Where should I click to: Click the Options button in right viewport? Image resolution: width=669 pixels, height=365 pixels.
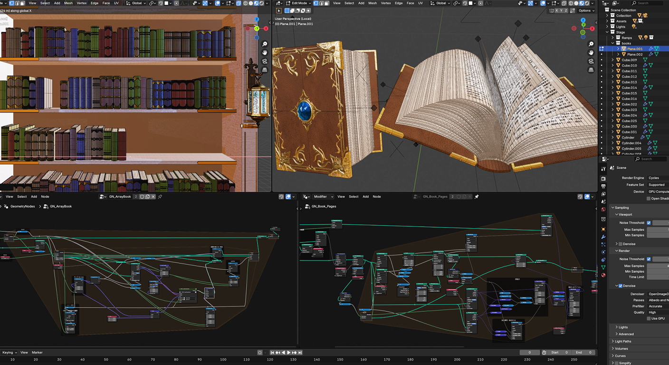[x=585, y=10]
